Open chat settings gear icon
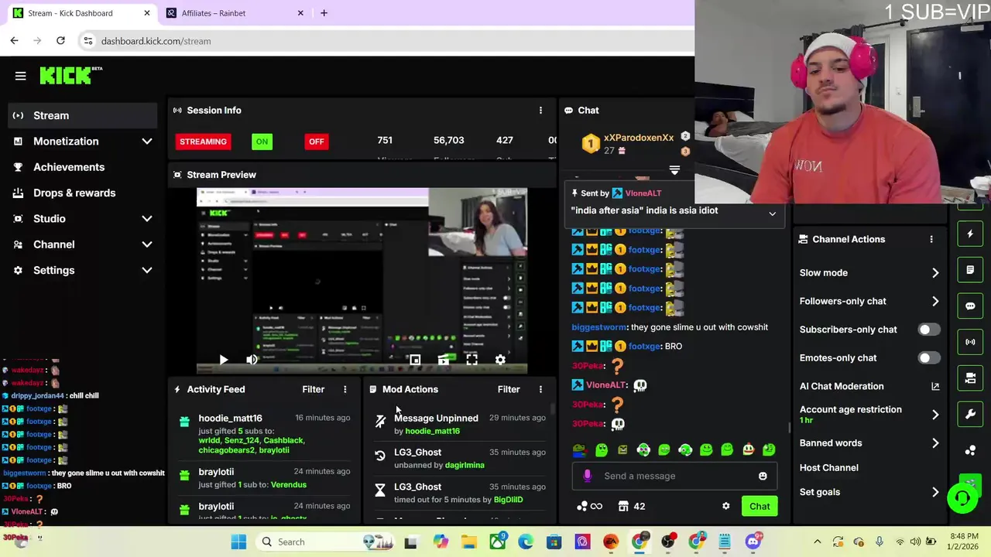 pos(725,506)
